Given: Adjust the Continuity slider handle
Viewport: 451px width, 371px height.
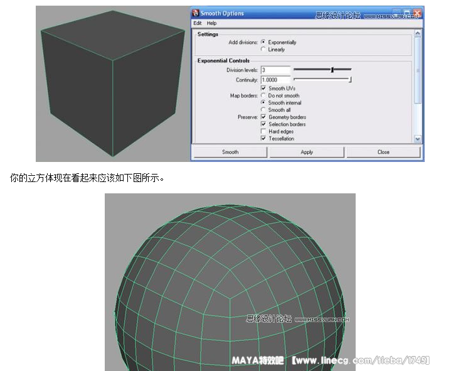Looking at the screenshot, I should 350,80.
